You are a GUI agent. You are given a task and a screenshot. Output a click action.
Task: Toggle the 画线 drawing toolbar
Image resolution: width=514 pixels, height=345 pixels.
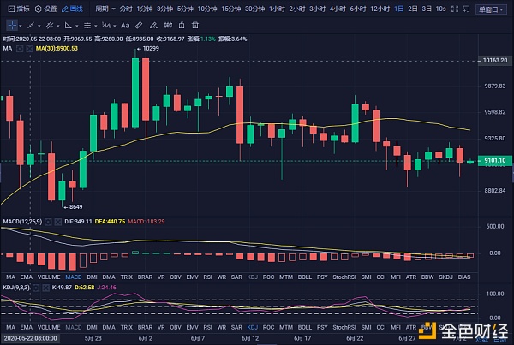pos(72,9)
